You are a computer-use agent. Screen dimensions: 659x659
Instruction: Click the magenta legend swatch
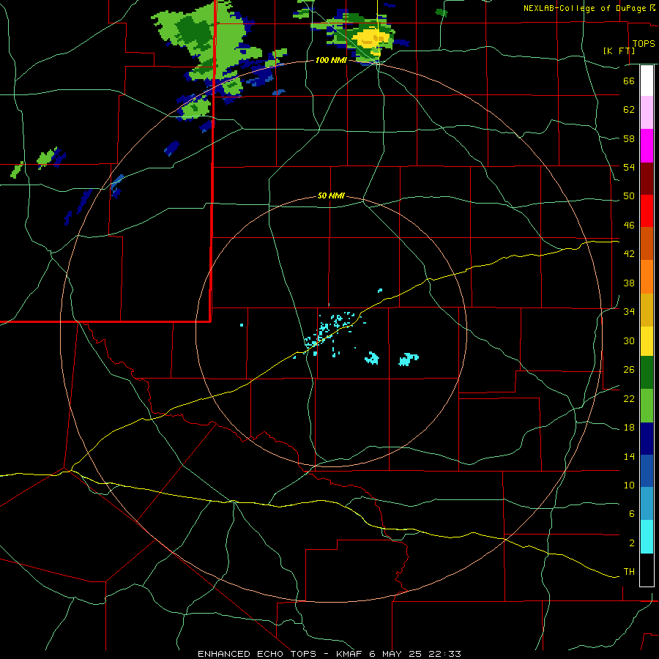(647, 146)
